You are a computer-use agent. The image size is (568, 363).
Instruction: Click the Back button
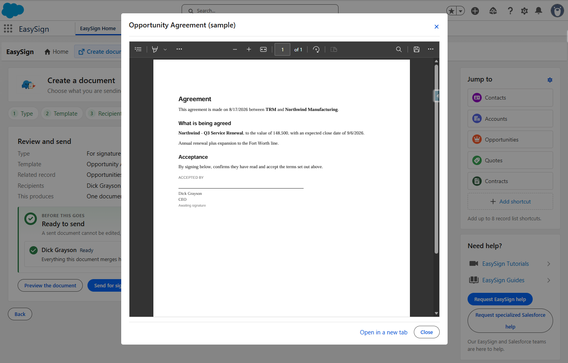tap(20, 314)
